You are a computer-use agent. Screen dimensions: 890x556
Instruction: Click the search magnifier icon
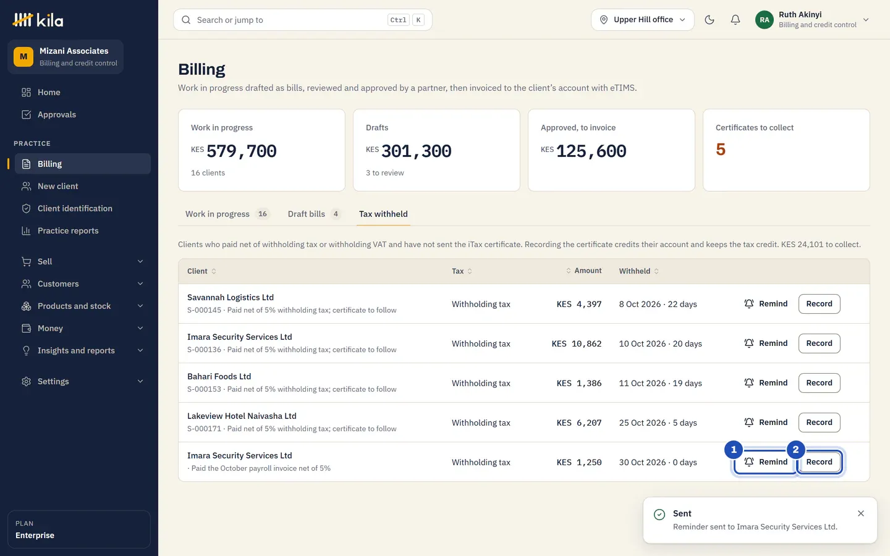coord(186,20)
